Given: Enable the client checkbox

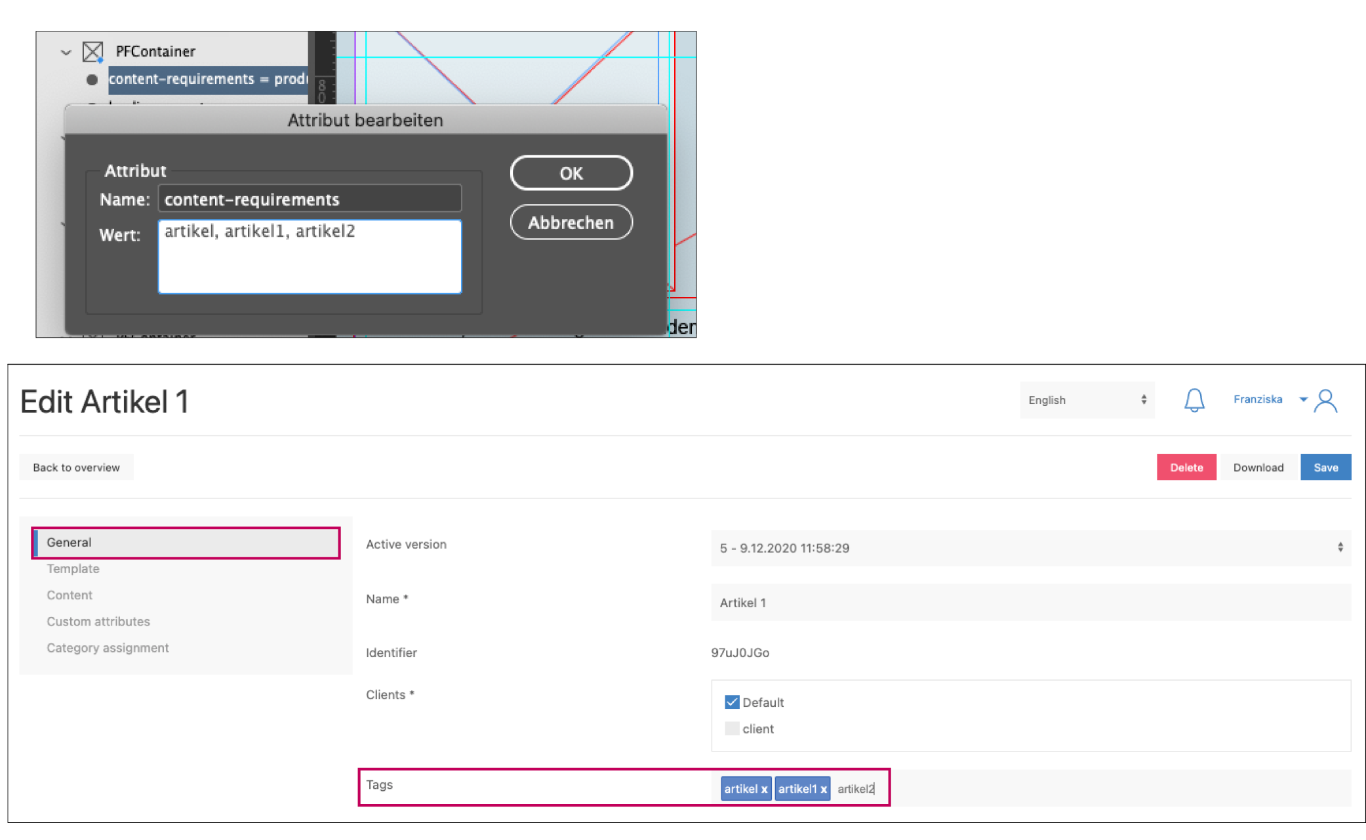Looking at the screenshot, I should (732, 729).
